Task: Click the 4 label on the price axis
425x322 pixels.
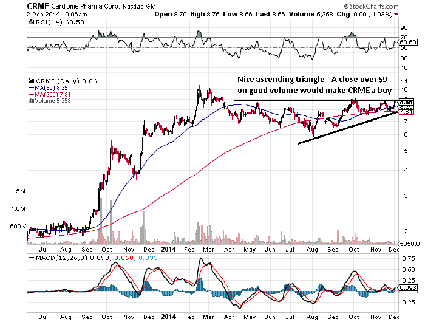Action: pyautogui.click(x=406, y=171)
